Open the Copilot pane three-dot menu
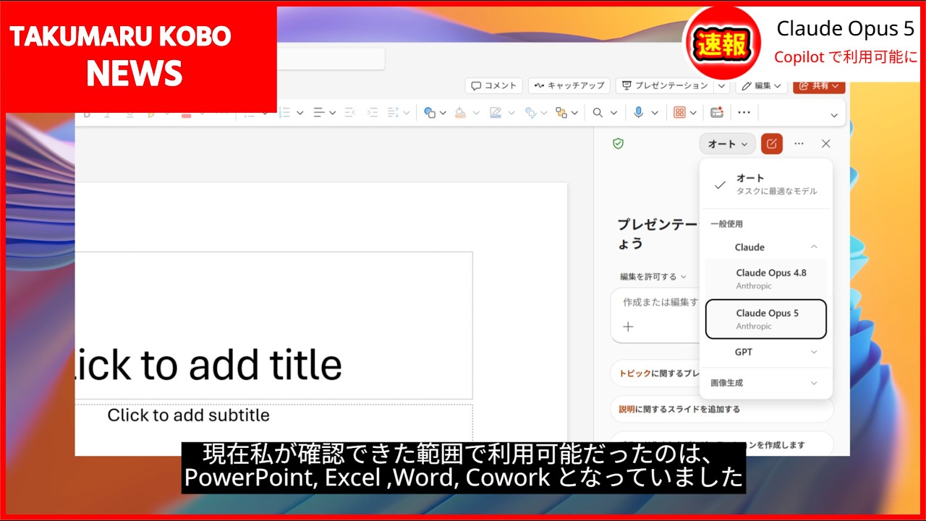 (x=799, y=144)
